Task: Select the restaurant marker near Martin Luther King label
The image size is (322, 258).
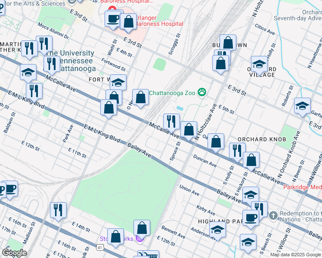Action: point(29,50)
